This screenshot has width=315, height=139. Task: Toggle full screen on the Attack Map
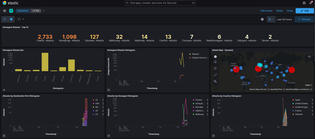tap(215, 75)
